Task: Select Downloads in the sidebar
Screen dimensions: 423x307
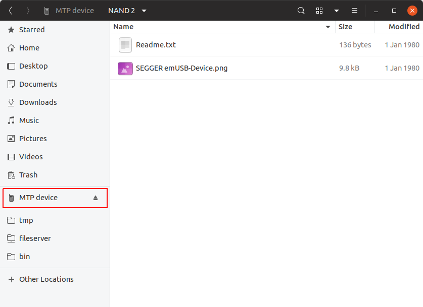Action: tap(38, 102)
